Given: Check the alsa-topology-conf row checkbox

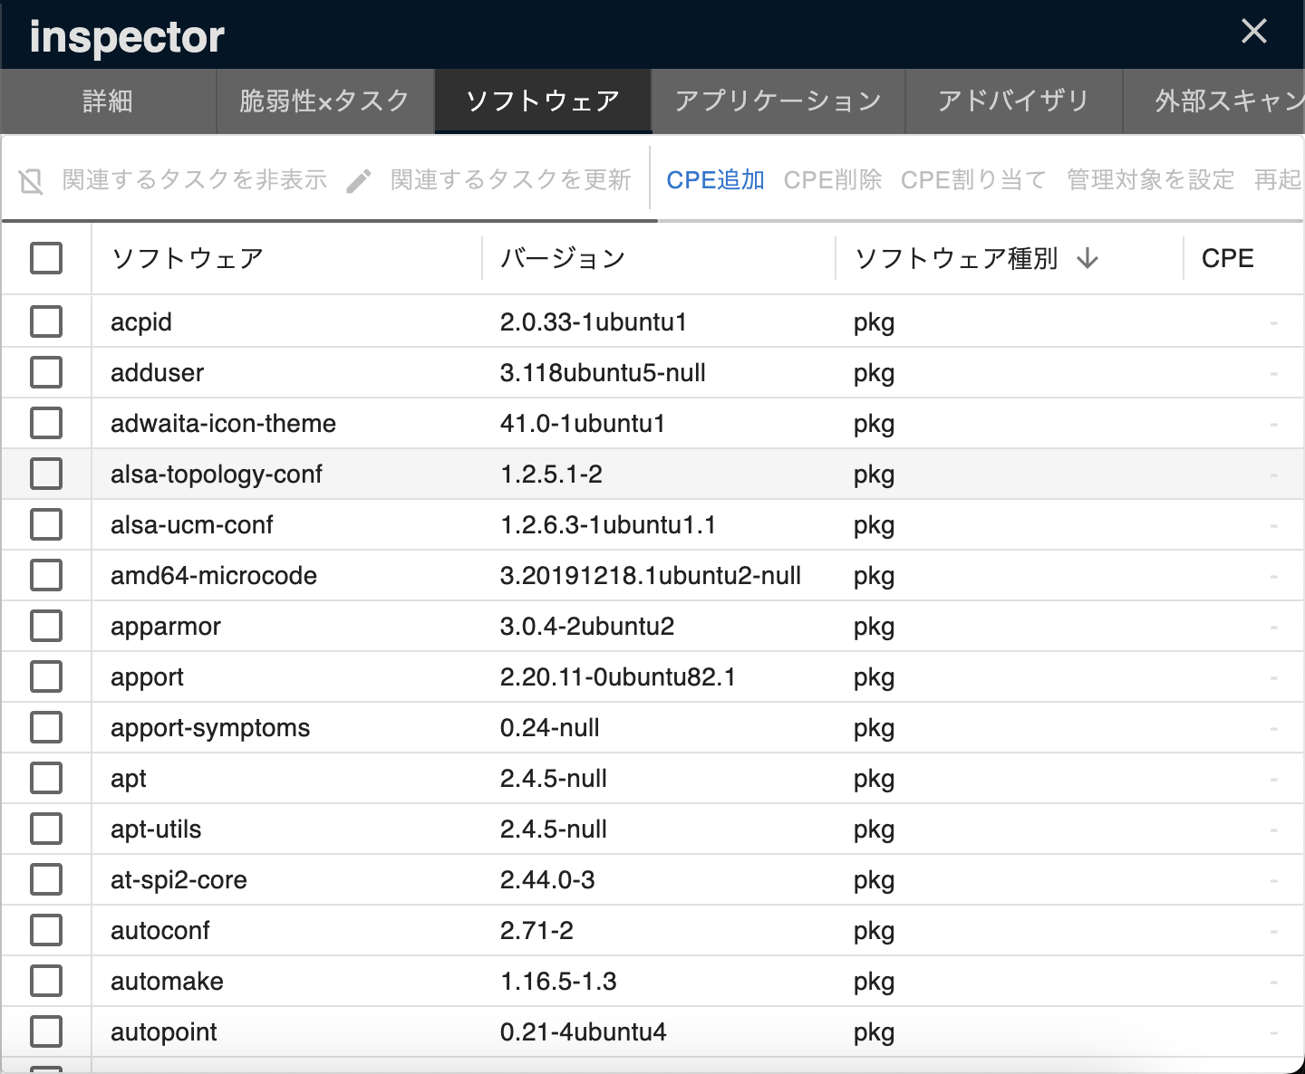Looking at the screenshot, I should point(46,474).
